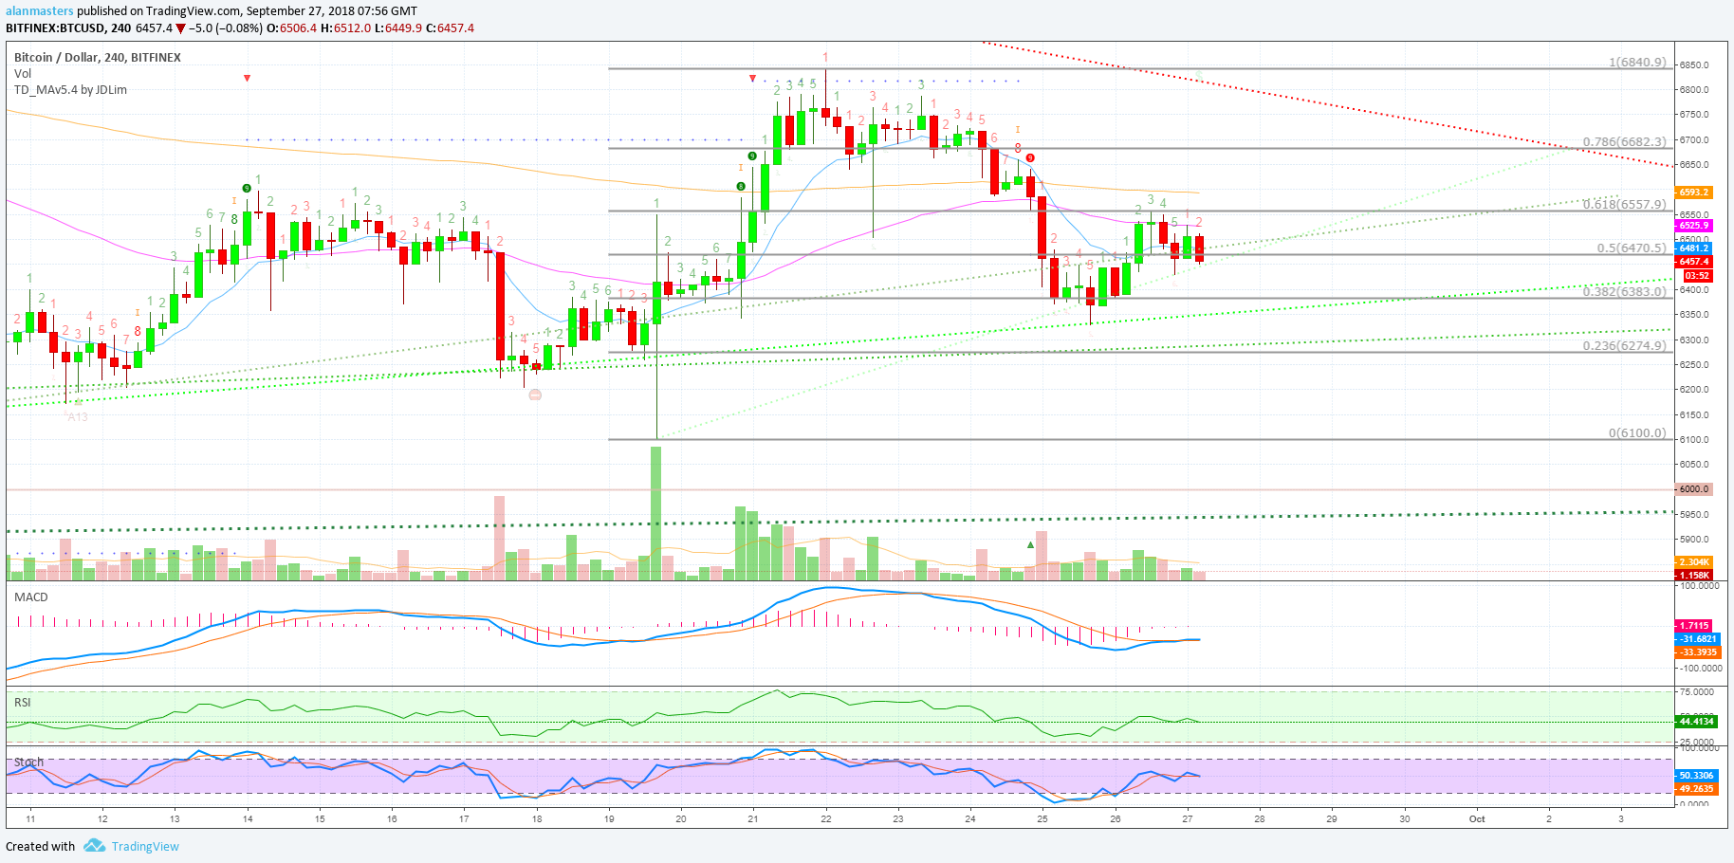Select Fibonacci level label 0(6100.0)
The image size is (1734, 863).
click(1637, 432)
